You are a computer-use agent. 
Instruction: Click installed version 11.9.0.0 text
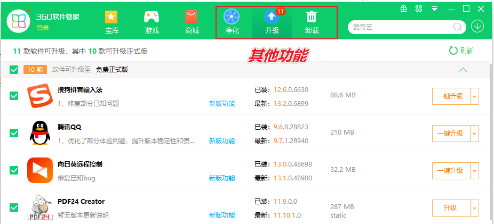(285, 201)
